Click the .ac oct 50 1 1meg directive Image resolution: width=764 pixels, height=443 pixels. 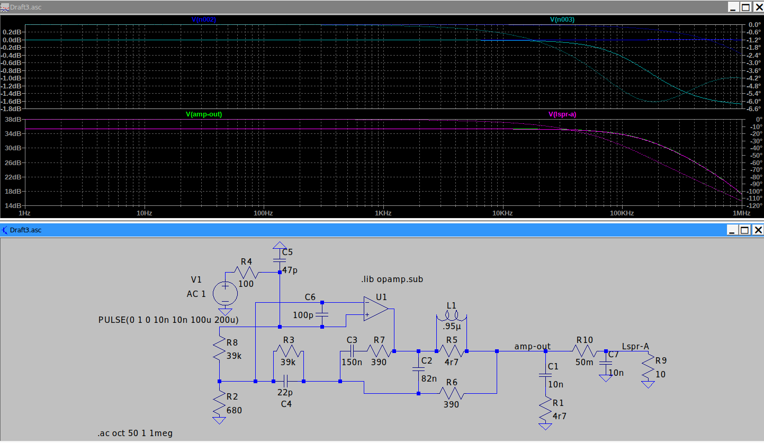[135, 433]
